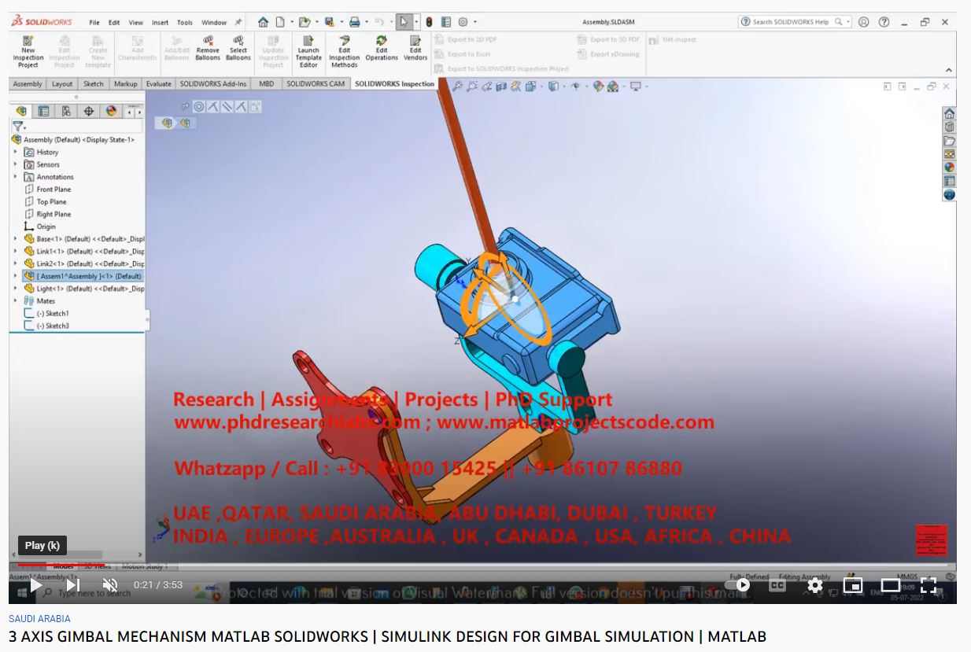Click the Search SOLIDWORKS Help field
971x652 pixels.
[x=795, y=22]
